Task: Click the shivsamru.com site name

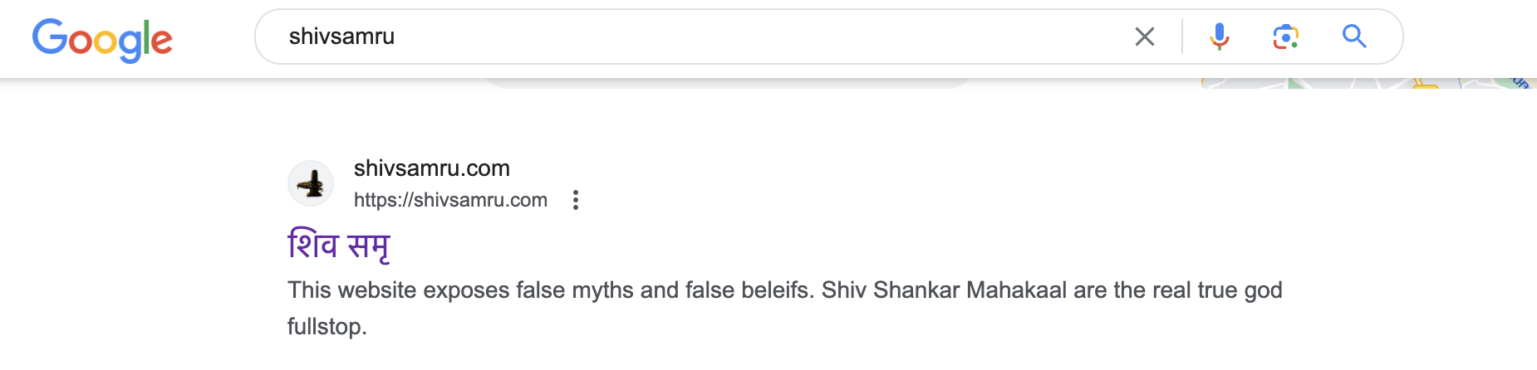Action: pos(432,168)
